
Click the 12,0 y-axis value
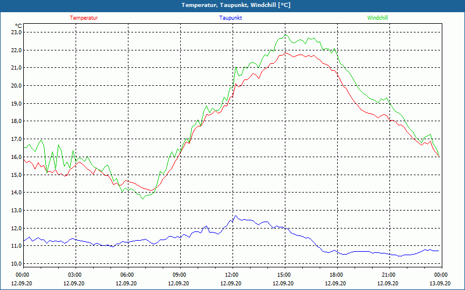click(16, 228)
